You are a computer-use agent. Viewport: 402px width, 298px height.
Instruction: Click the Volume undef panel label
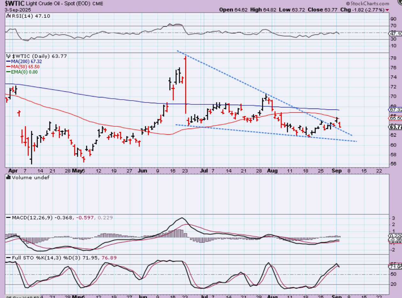coord(30,178)
